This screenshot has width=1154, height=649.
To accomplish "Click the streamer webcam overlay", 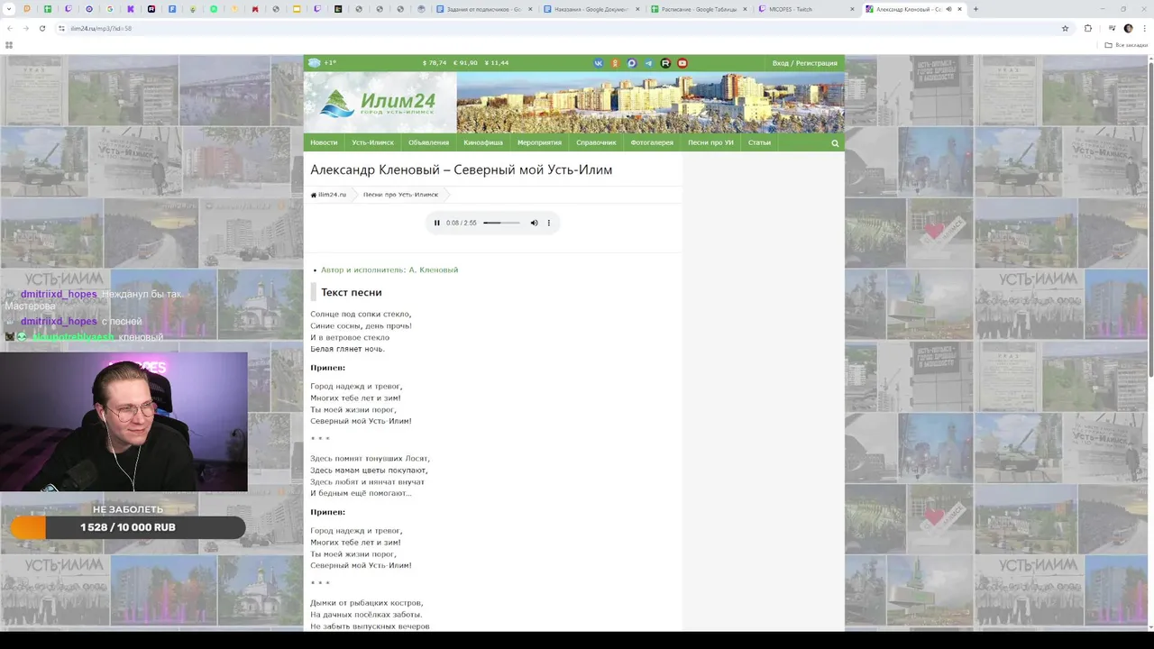I will coord(124,422).
